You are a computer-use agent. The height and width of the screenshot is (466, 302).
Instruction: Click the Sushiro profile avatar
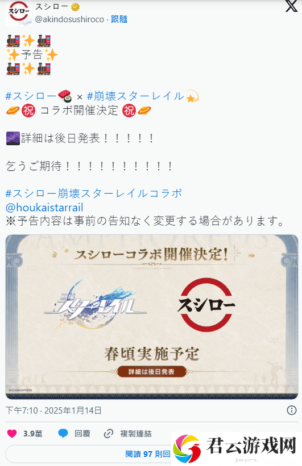pos(19,13)
